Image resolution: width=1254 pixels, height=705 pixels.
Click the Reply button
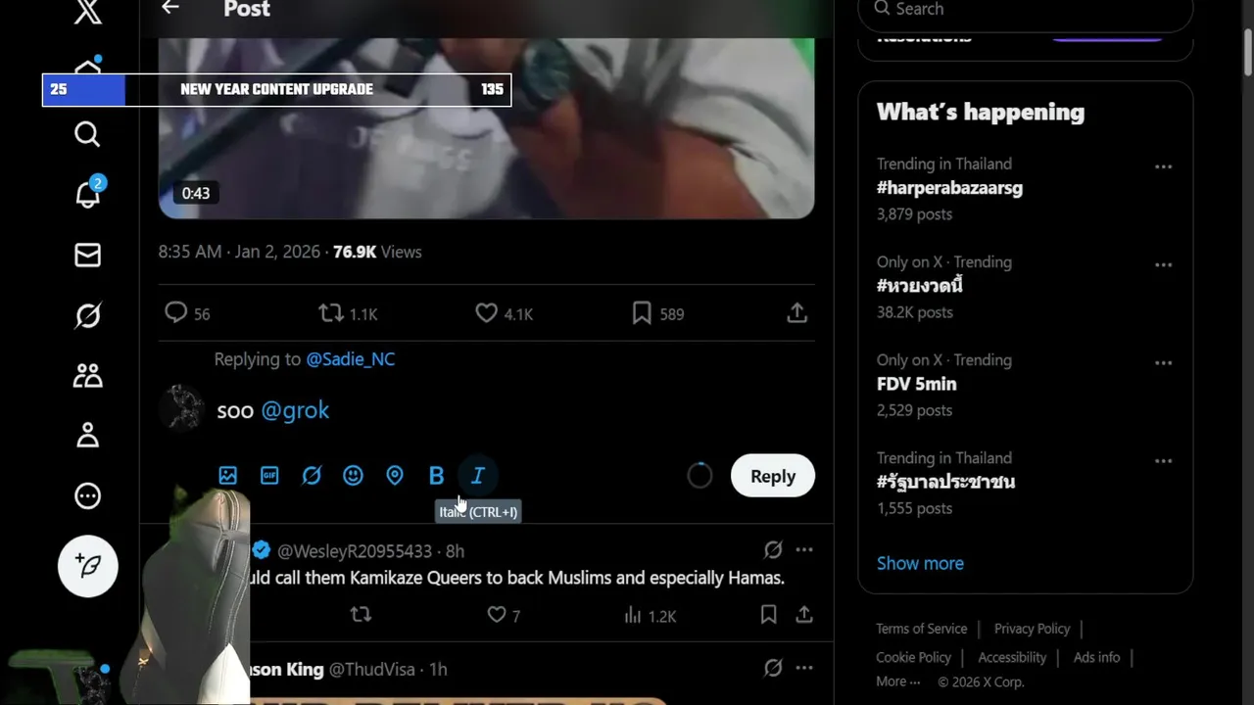click(772, 476)
